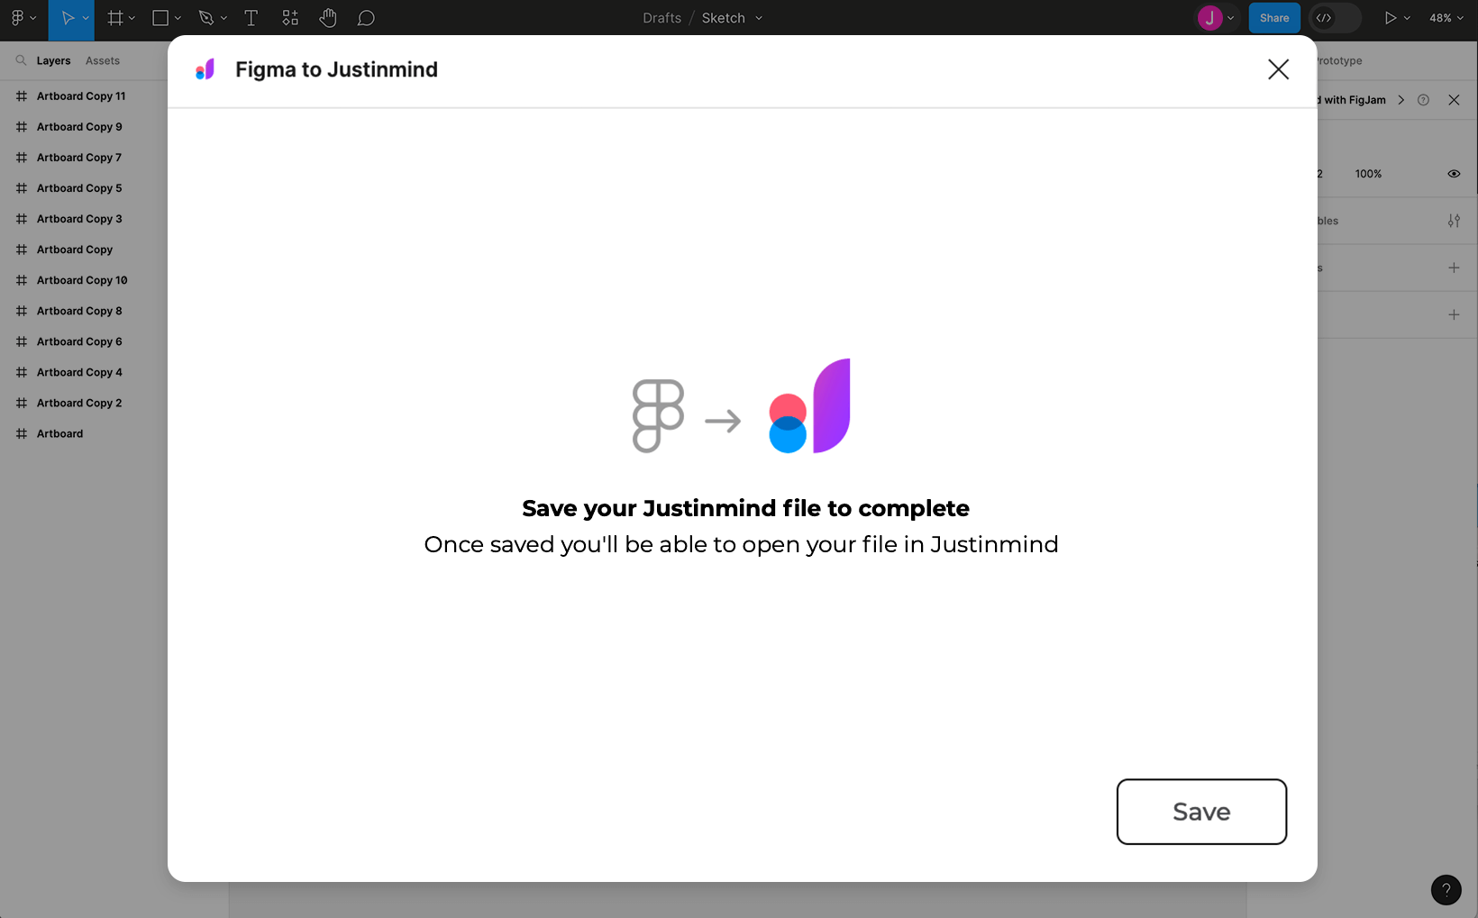
Task: Click the FigJam banner help icon
Action: click(1423, 100)
